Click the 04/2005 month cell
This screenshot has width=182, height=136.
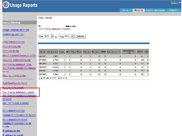(43, 71)
